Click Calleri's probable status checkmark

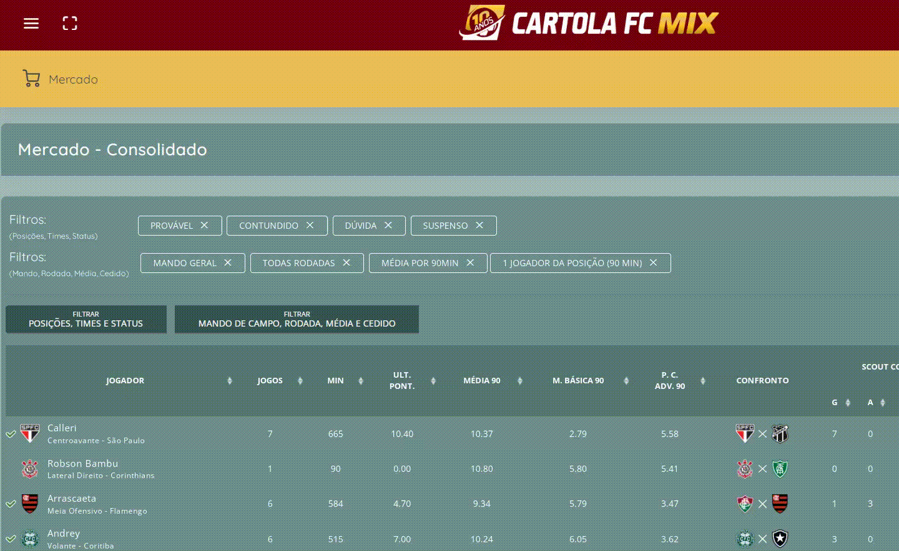coord(11,434)
